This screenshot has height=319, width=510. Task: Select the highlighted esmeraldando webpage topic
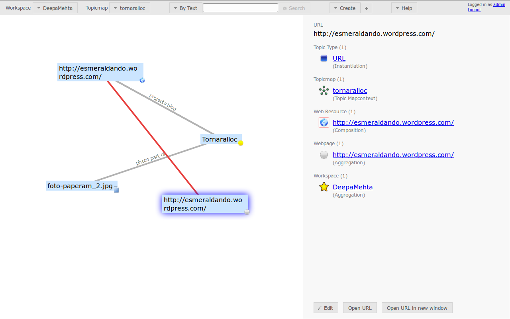point(205,204)
